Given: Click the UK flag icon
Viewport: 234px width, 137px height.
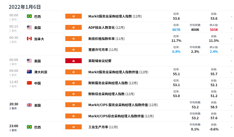Looking at the screenshot, I should point(29,105).
